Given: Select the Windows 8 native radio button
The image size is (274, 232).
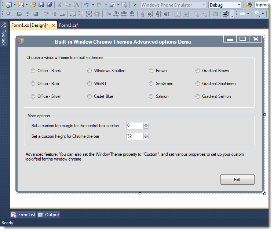Looking at the screenshot, I should click(89, 71).
